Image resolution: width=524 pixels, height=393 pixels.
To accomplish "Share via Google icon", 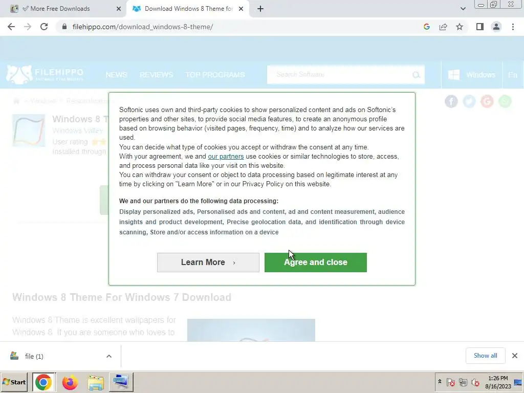I will (x=487, y=101).
